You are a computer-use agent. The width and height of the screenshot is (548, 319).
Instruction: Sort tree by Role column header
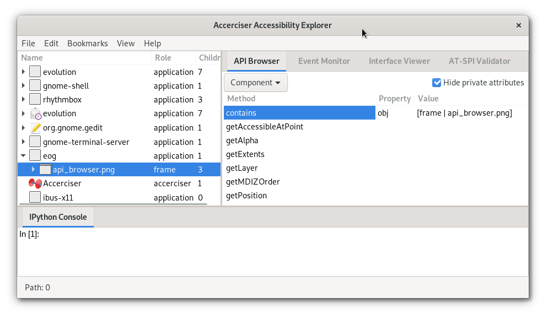pos(173,58)
